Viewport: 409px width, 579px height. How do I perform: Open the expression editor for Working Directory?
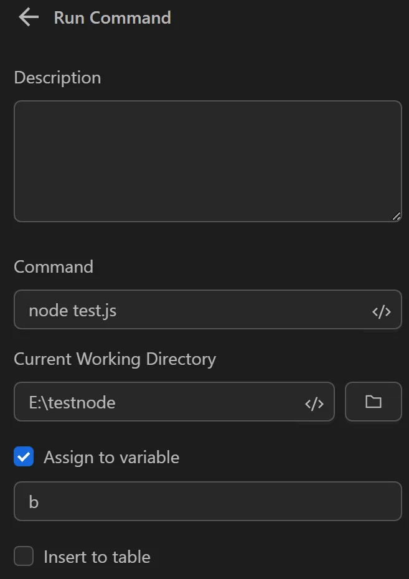click(x=315, y=402)
